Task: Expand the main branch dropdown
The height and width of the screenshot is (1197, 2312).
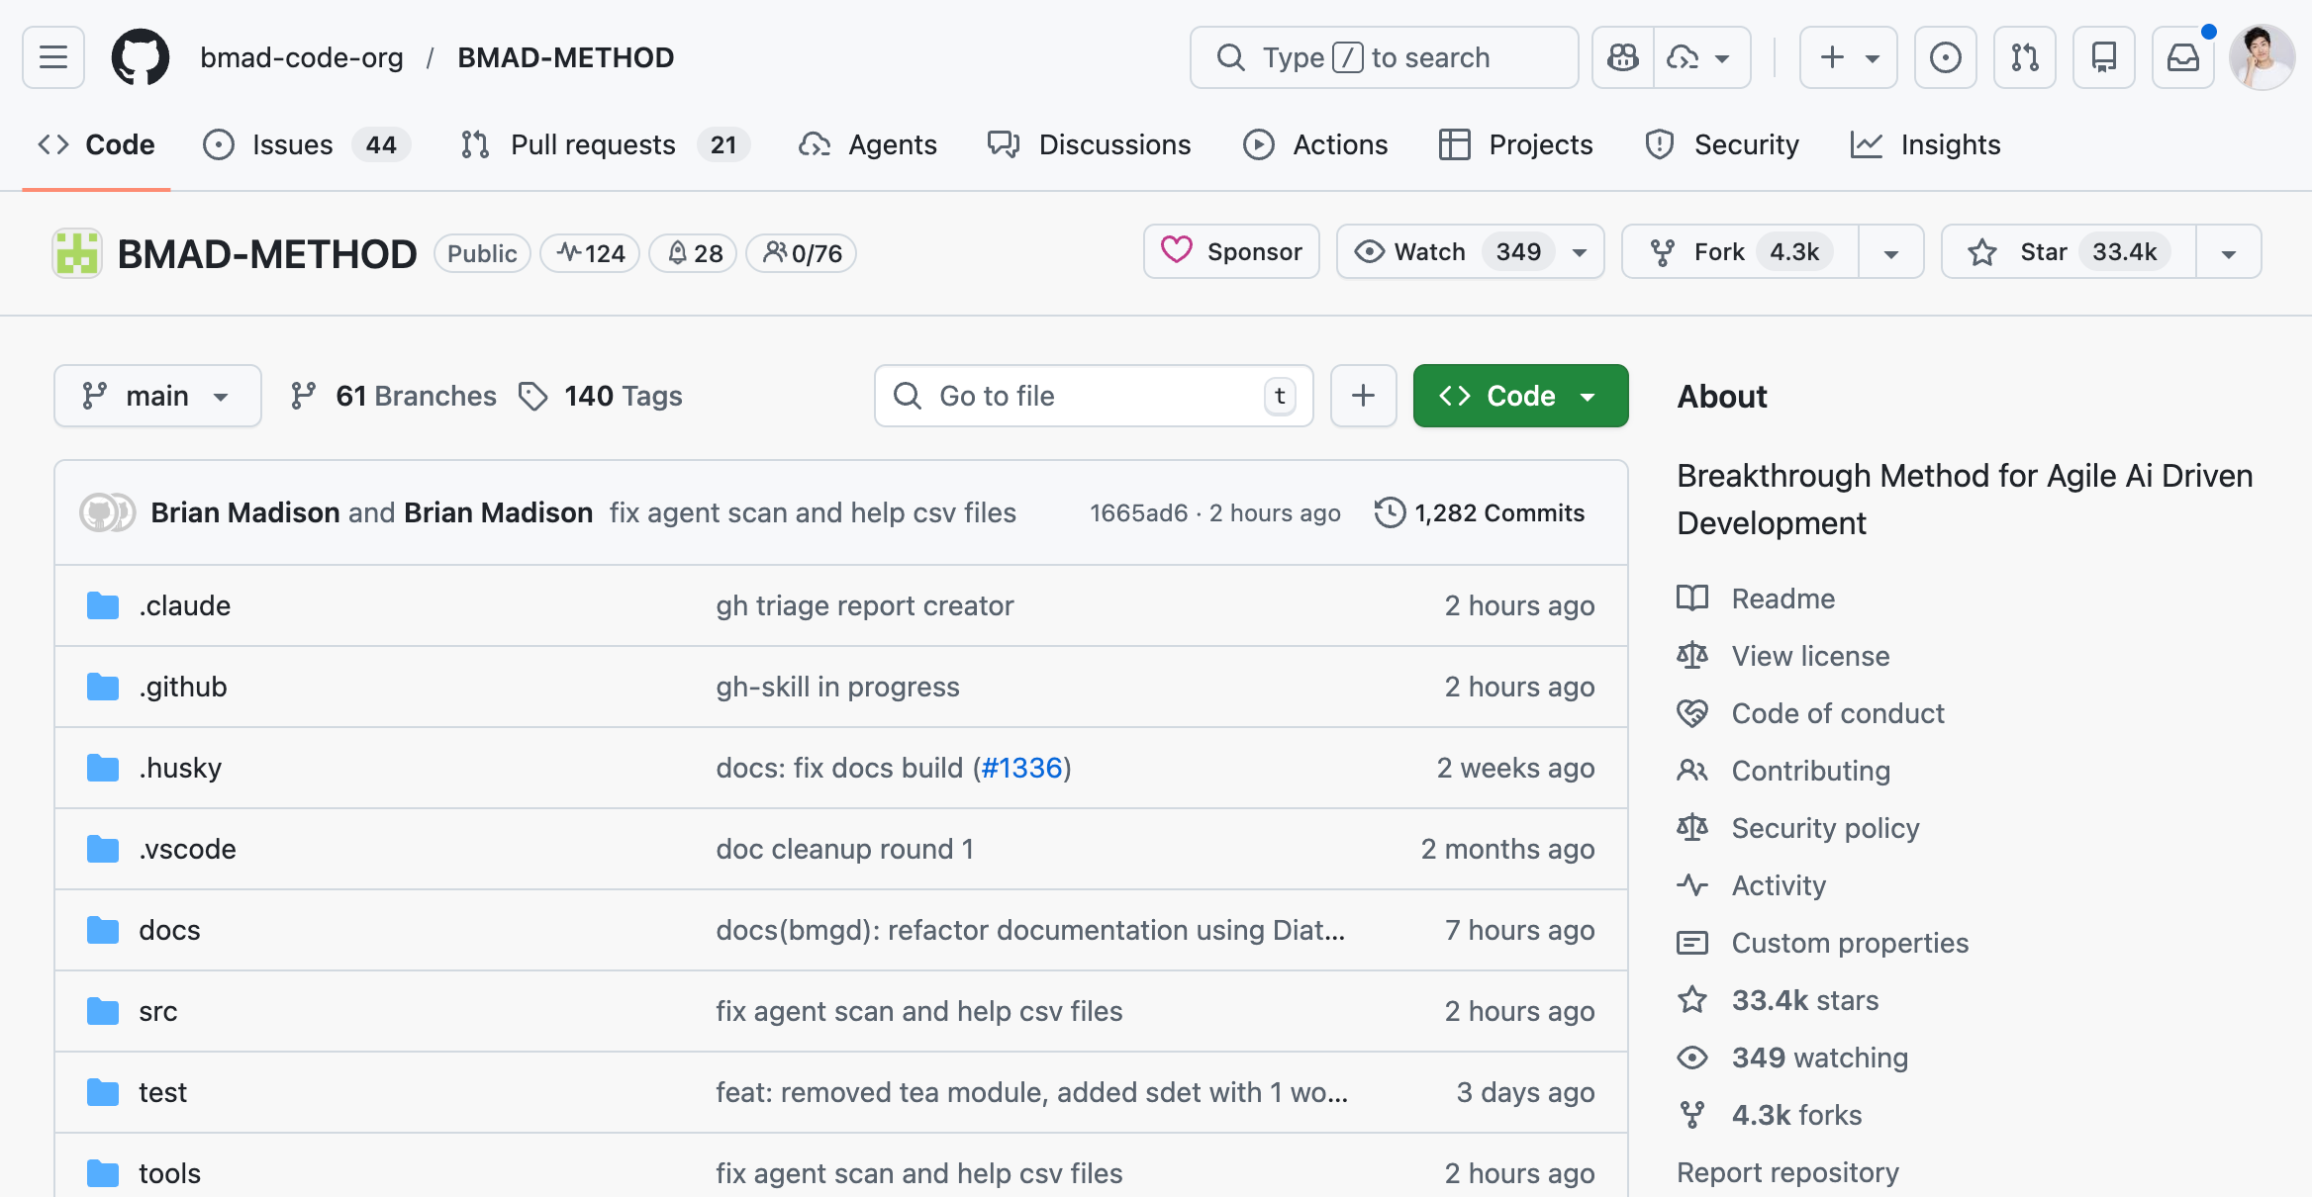Action: (157, 396)
